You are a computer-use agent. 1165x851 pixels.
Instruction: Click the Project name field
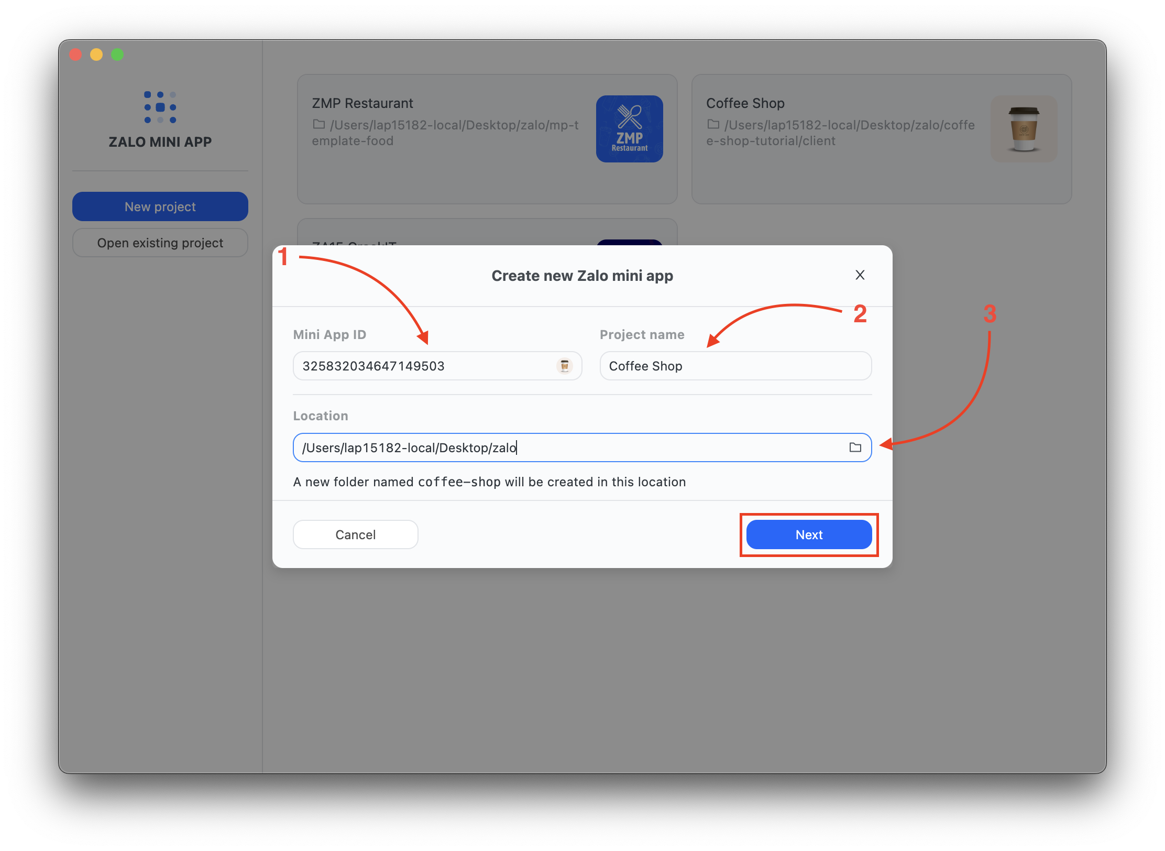coord(735,366)
